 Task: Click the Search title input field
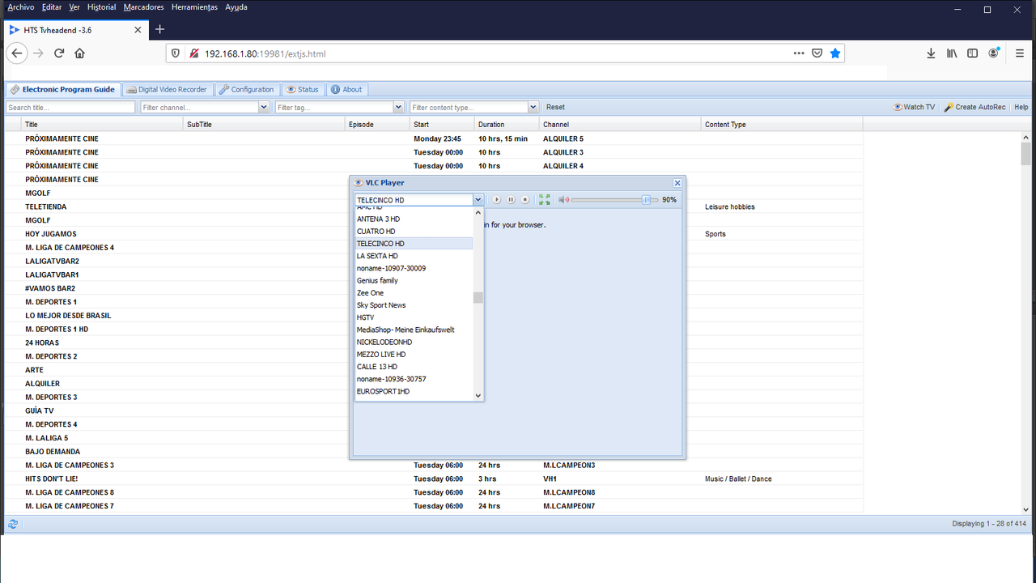pyautogui.click(x=70, y=107)
